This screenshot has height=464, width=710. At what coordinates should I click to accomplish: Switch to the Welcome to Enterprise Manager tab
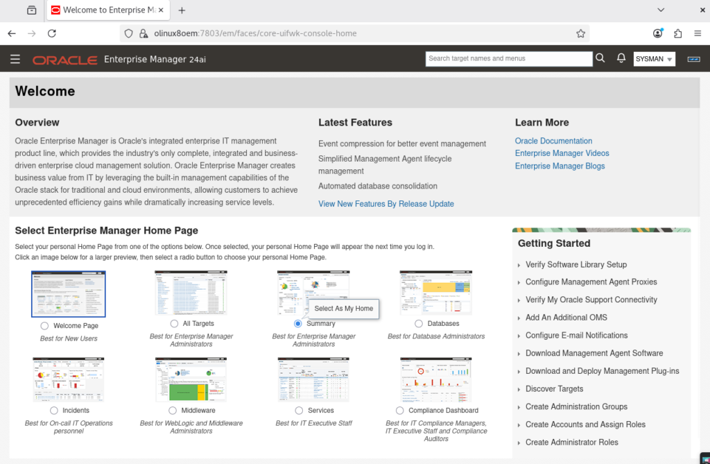pyautogui.click(x=107, y=10)
